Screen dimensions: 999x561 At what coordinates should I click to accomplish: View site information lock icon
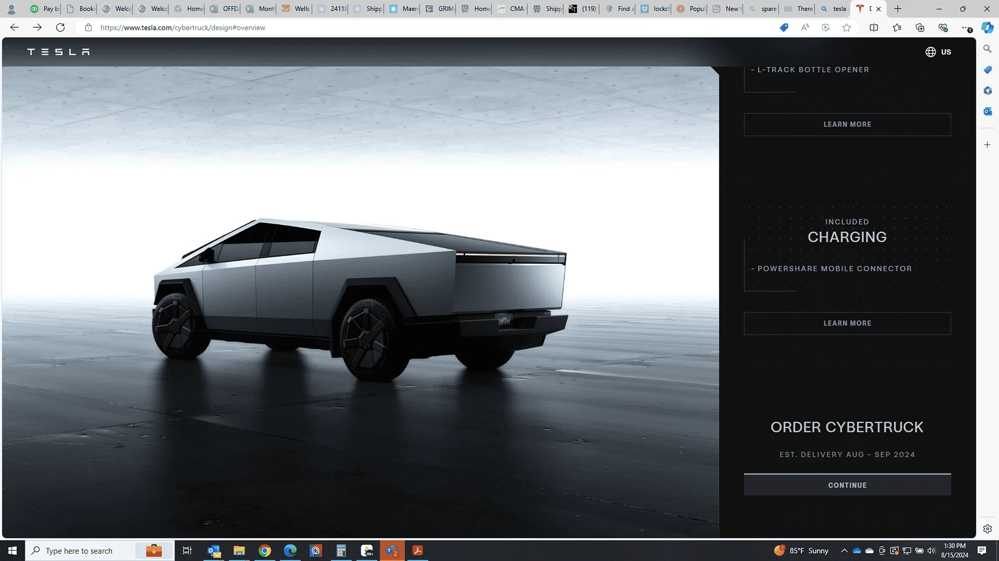click(x=88, y=27)
